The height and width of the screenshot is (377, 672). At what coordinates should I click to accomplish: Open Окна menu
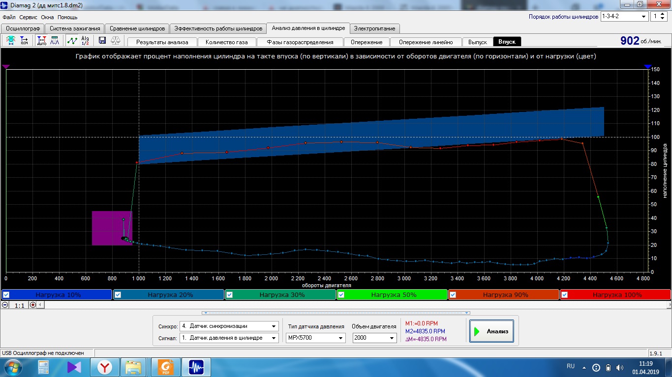pyautogui.click(x=48, y=17)
